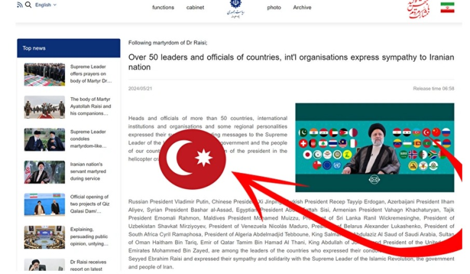Open 'Supreme Leader offers prayers' news link
This screenshot has width=470, height=274.
pos(91,74)
